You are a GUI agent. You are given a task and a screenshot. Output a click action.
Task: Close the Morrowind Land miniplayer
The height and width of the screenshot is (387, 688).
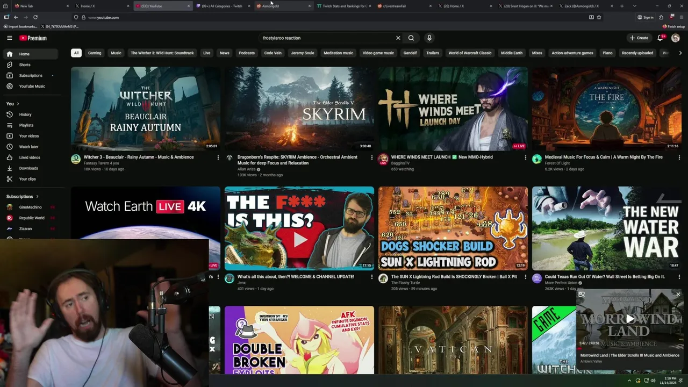coord(678,294)
